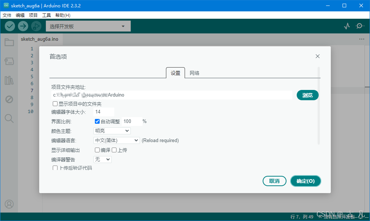Open the 文件 menu
Screen dimensions: 370x221
pos(7,15)
